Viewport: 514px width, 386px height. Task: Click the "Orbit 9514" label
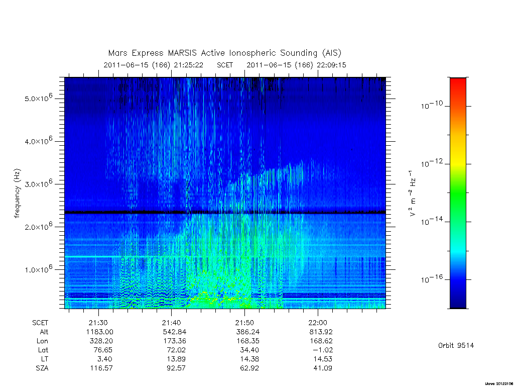(456, 346)
